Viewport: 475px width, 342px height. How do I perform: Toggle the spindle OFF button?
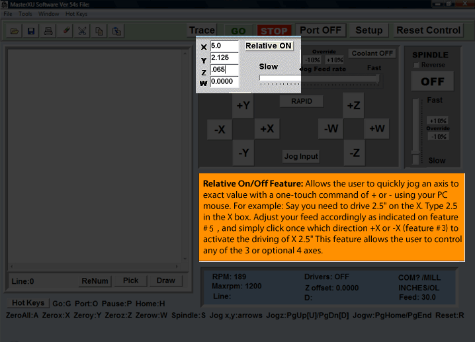(x=432, y=81)
